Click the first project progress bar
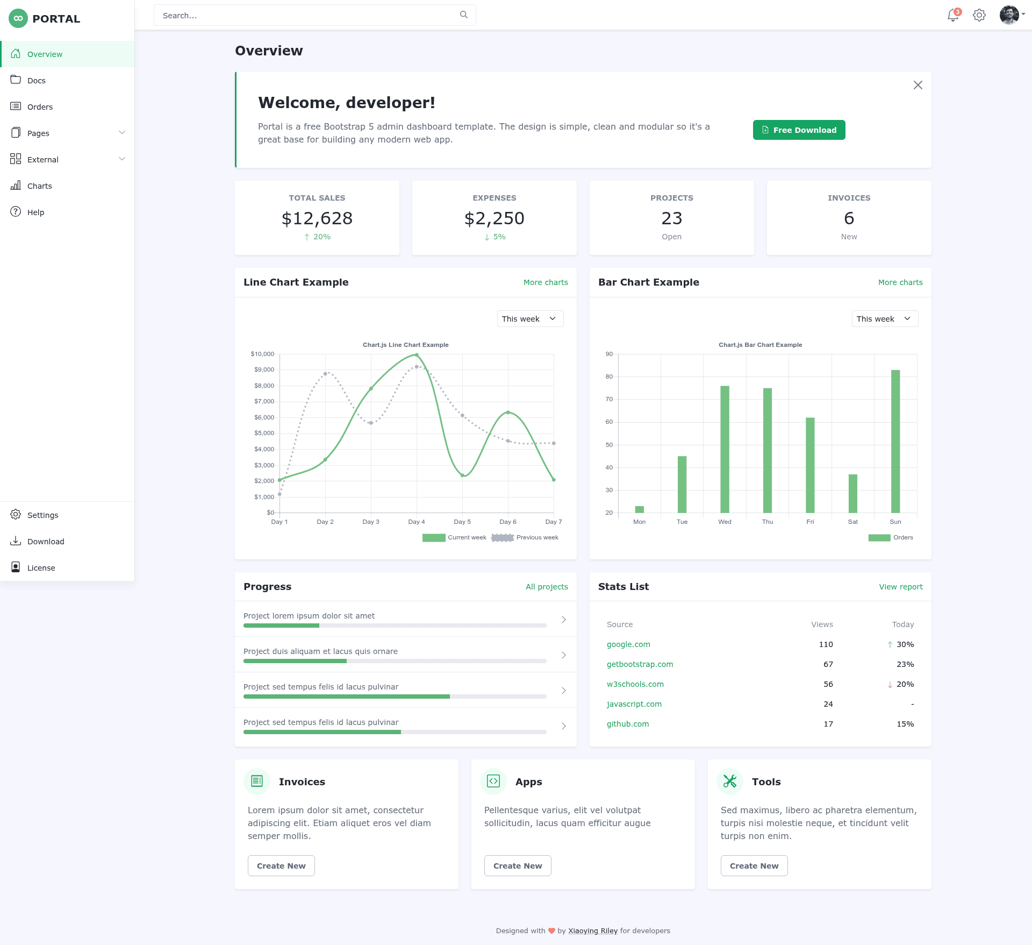 click(395, 626)
